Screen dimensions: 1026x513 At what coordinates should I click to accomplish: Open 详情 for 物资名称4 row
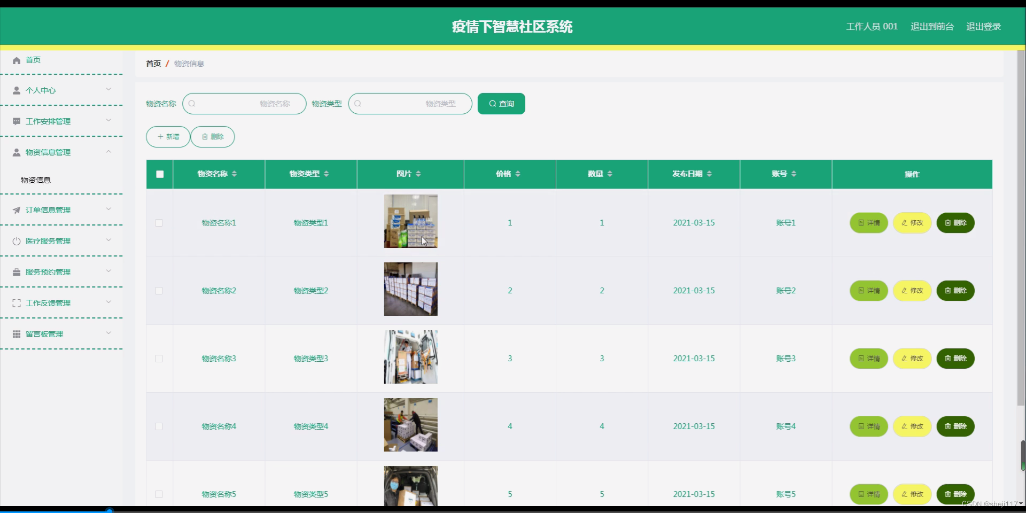click(869, 426)
